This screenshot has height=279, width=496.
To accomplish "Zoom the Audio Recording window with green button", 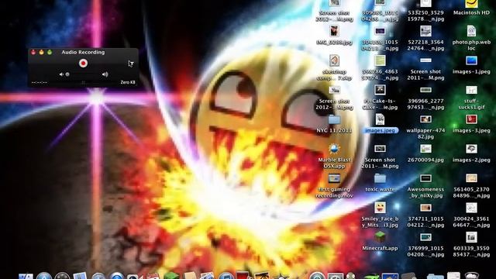I will click(x=50, y=52).
